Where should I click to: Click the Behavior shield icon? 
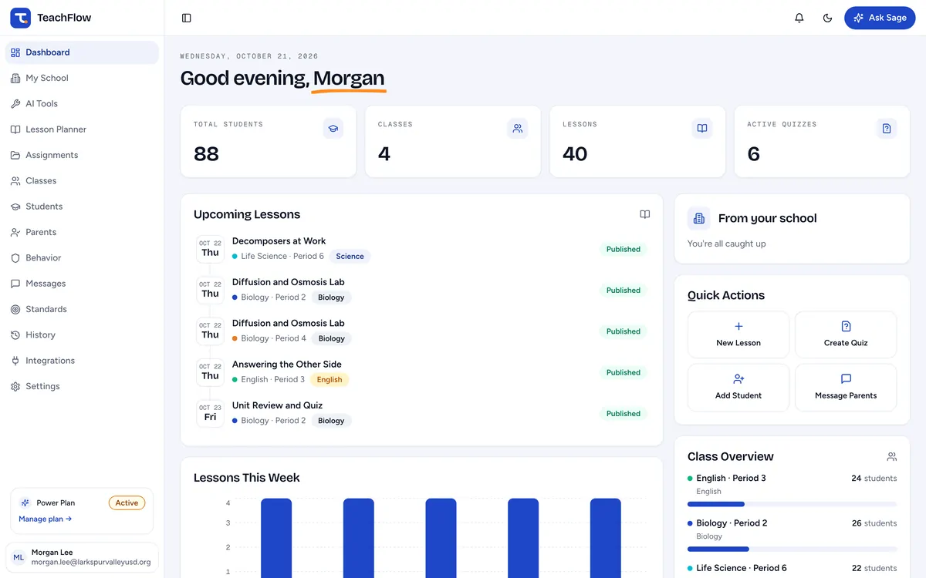15,258
